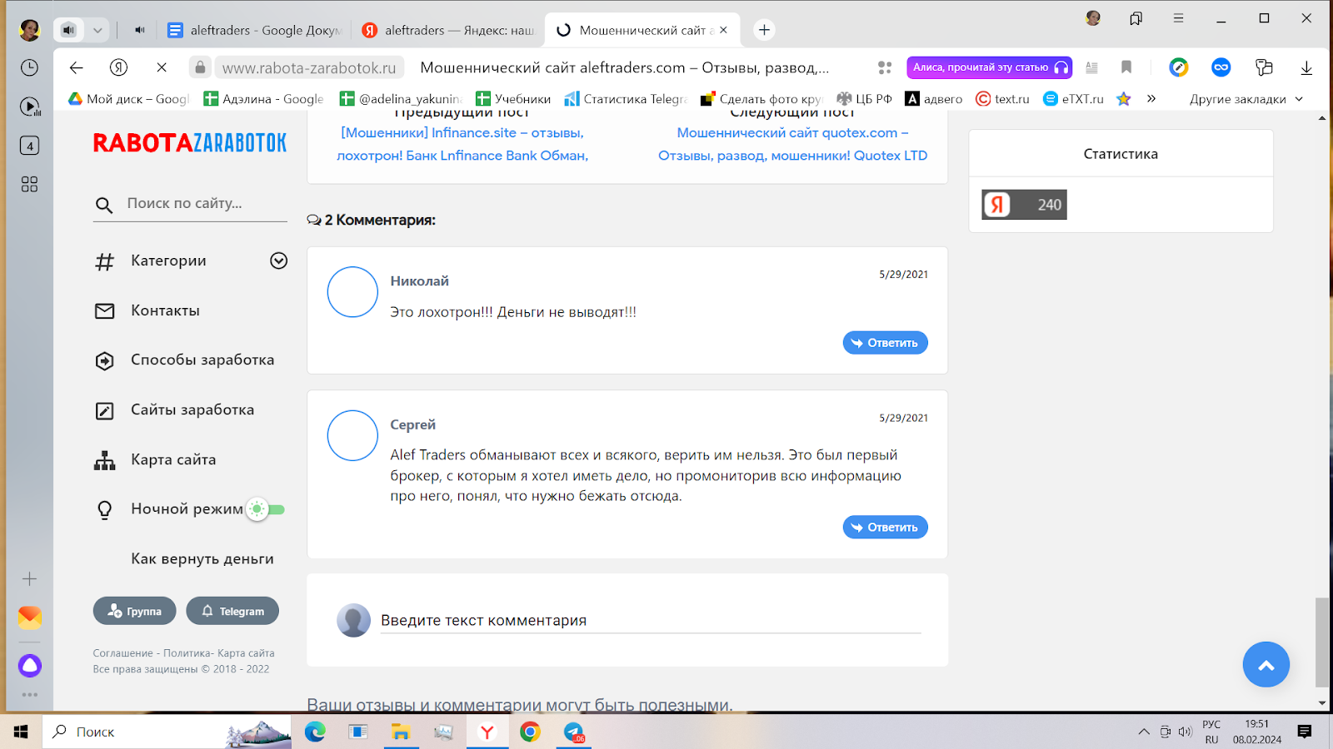This screenshot has width=1333, height=749.
Task: Open File Explorer from the taskbar
Action: tap(401, 732)
